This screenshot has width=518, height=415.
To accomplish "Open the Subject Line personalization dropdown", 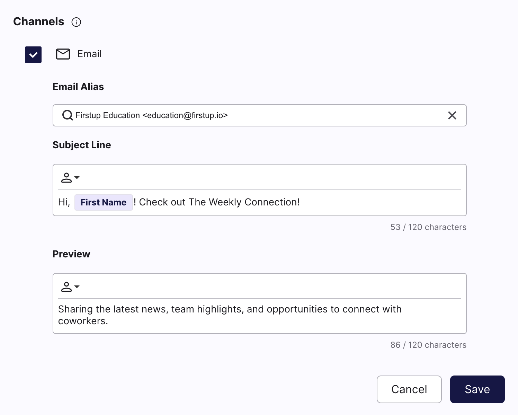I will (70, 178).
